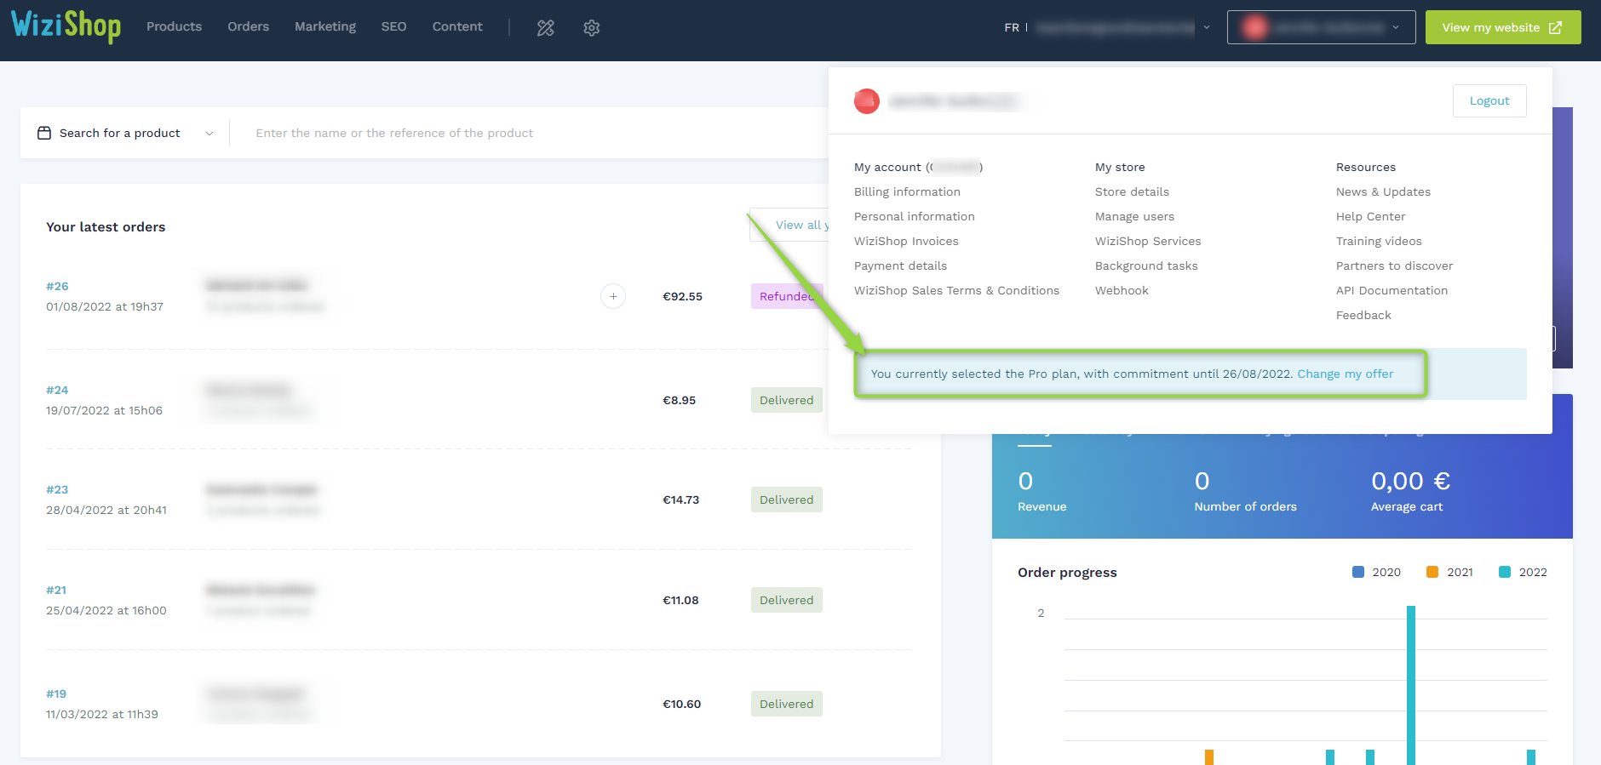The image size is (1601, 765).
Task: Click the €14.73 amount of order #23
Action: (x=680, y=500)
